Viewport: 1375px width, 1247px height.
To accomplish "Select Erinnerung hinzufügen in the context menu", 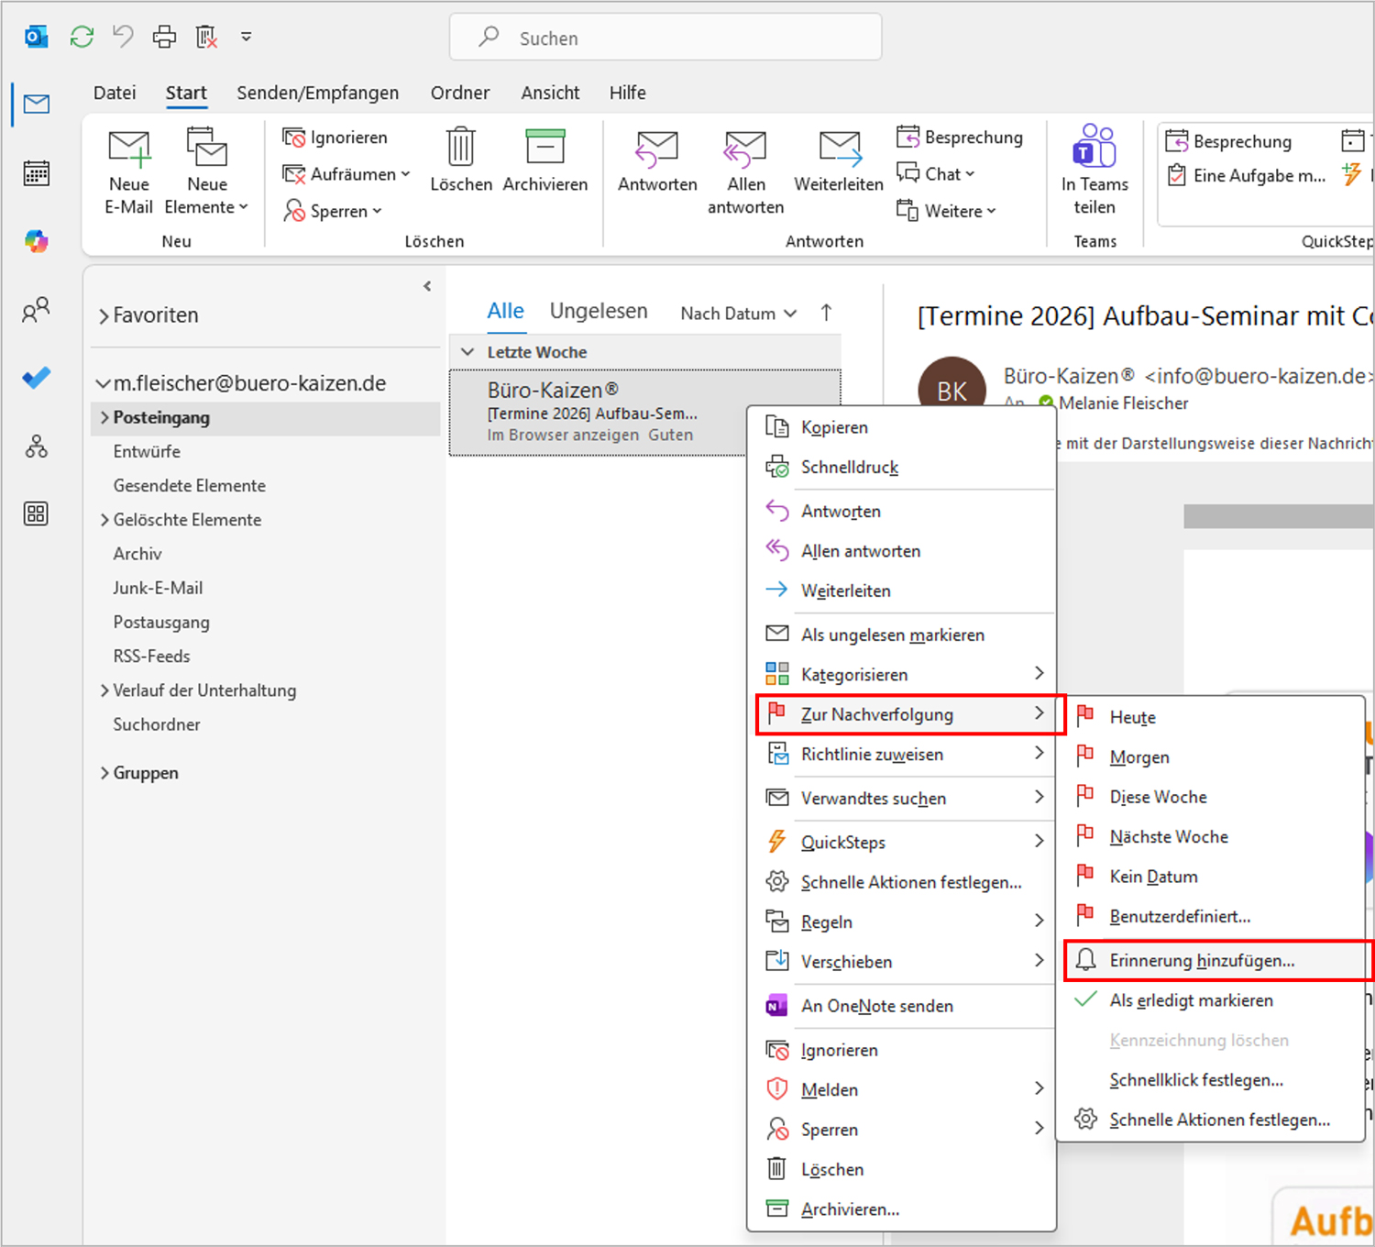I will click(x=1201, y=960).
